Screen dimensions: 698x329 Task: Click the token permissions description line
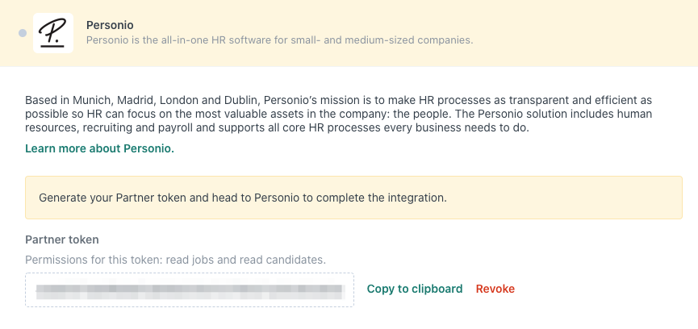tap(175, 260)
